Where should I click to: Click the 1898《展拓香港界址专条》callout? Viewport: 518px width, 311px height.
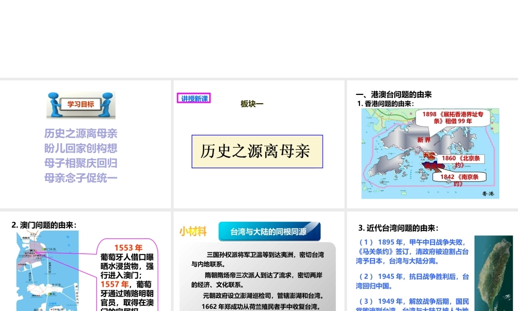click(x=453, y=117)
